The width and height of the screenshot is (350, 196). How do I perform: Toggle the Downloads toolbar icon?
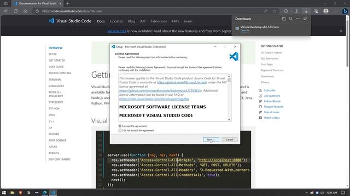click(x=306, y=11)
